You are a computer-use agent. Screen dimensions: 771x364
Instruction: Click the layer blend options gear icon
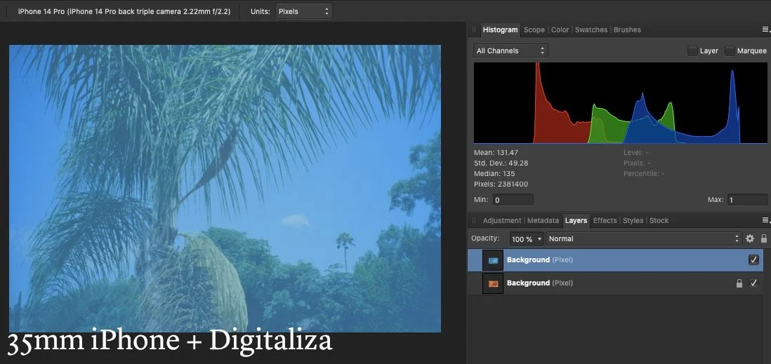click(750, 238)
